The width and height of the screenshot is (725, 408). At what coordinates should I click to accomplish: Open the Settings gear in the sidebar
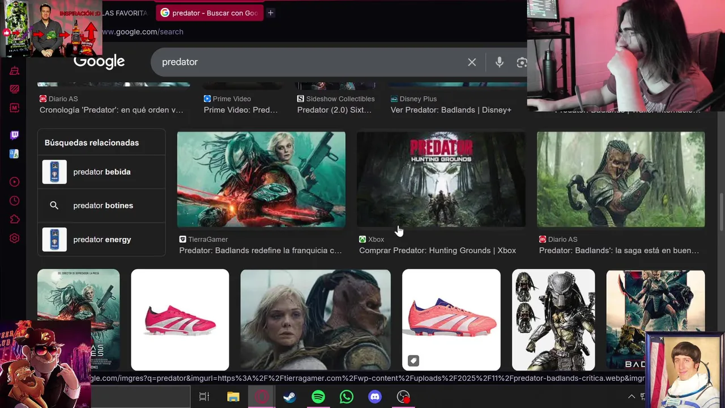tap(15, 239)
